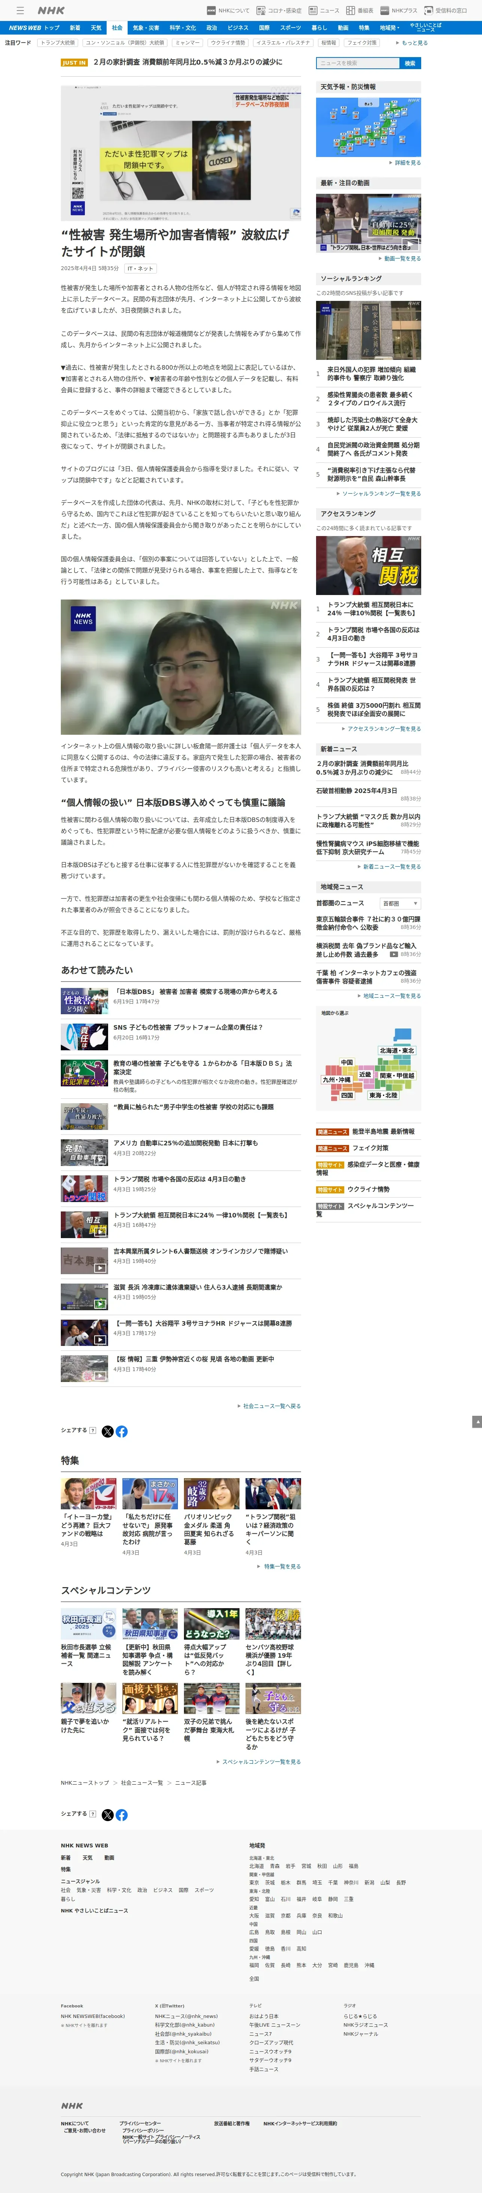Viewport: 482px width, 2193px height.
Task: Switch to the 新着 tab
Action: [75, 27]
